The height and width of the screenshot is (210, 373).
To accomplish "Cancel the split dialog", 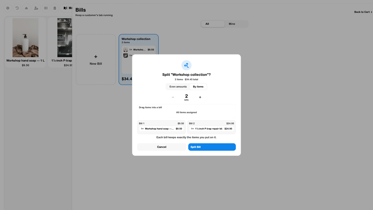I will coord(162,147).
